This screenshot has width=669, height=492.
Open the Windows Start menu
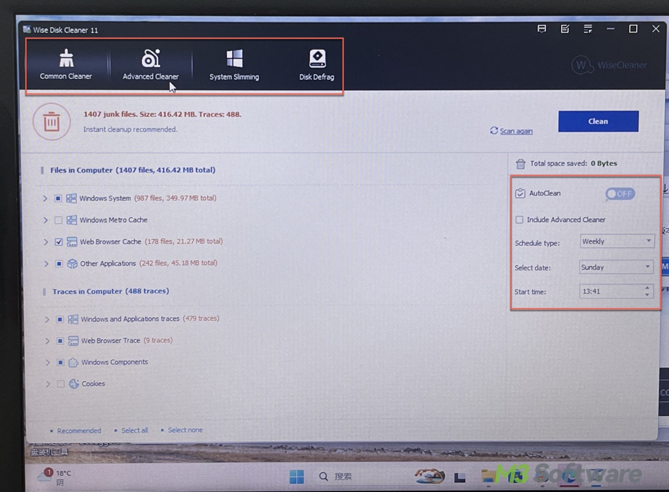[x=297, y=477]
